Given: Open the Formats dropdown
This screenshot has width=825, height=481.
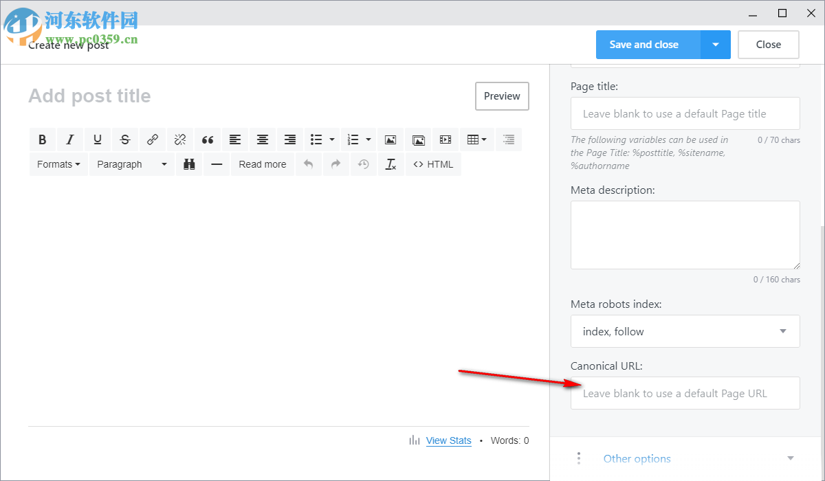Looking at the screenshot, I should coord(58,164).
